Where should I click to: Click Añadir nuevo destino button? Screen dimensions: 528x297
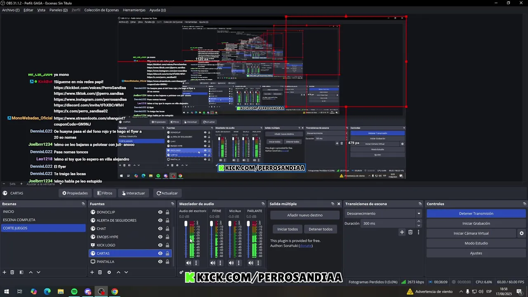pyautogui.click(x=305, y=215)
